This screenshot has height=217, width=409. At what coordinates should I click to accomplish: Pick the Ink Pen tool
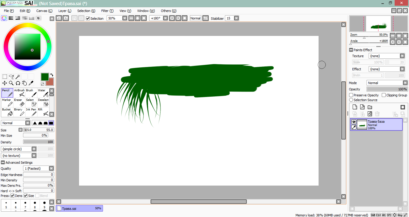pos(31,112)
